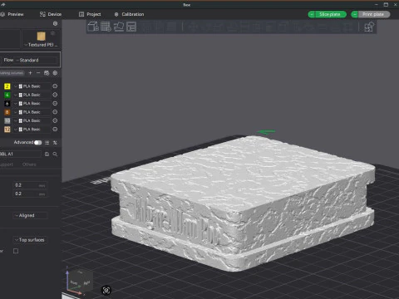Switch to the Preview tab
Image resolution: width=399 pixels, height=299 pixels.
point(12,14)
